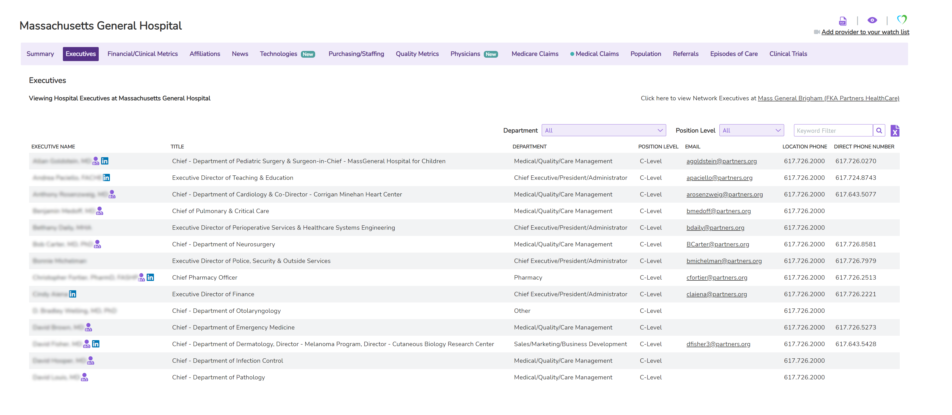
Task: Expand the Department dropdown
Action: [604, 130]
